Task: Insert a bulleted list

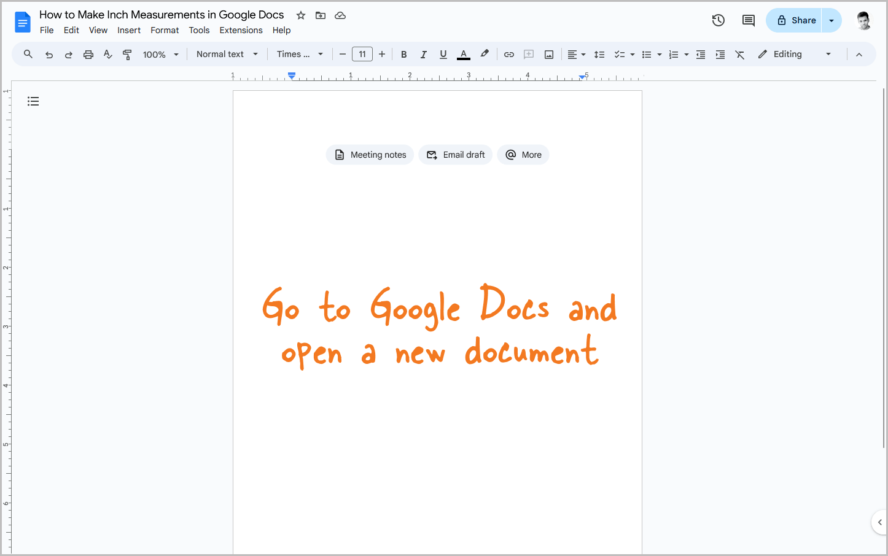Action: coord(647,55)
